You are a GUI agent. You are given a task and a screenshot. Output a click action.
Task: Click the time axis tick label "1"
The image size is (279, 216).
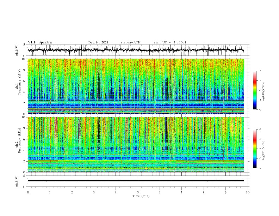pyautogui.click(x=50, y=192)
